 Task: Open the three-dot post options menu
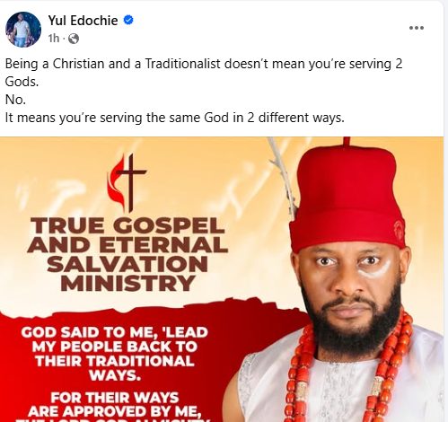(417, 28)
